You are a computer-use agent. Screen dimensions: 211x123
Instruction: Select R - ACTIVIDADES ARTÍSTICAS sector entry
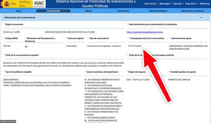tap(103, 87)
